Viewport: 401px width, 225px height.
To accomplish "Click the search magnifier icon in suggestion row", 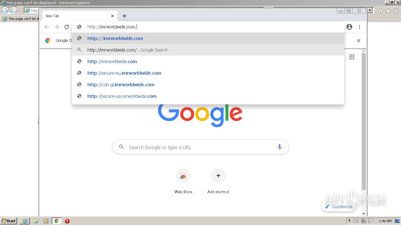I will coord(79,50).
